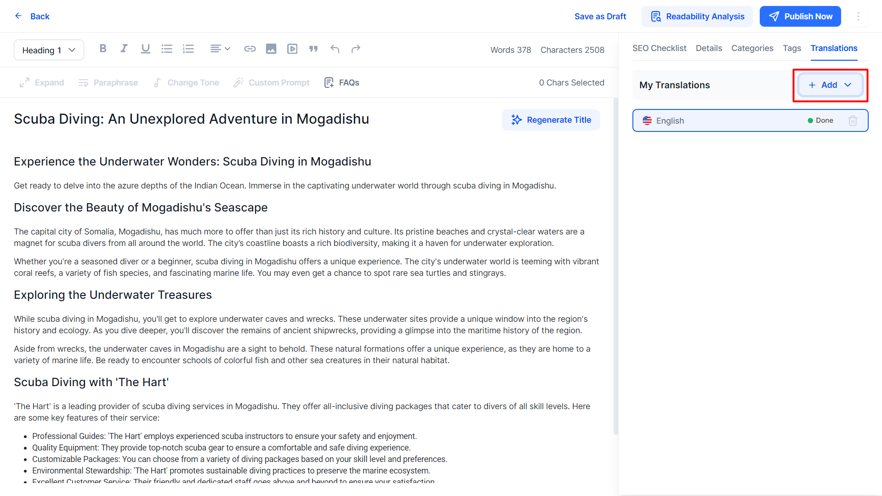Insert a numbered list
Image resolution: width=882 pixels, height=496 pixels.
[x=188, y=49]
